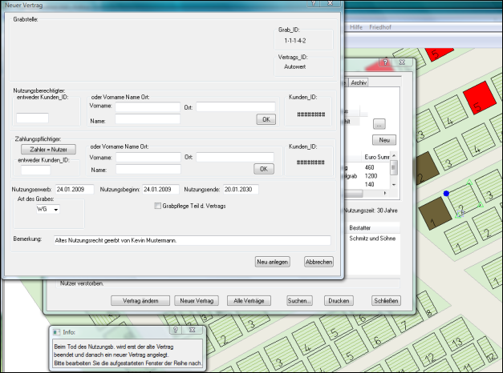Focus the Nutzungsberechtigter Name field

point(148,119)
